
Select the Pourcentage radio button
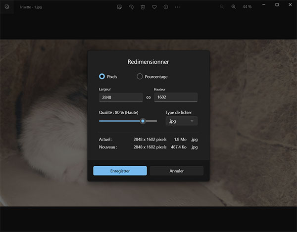140,77
